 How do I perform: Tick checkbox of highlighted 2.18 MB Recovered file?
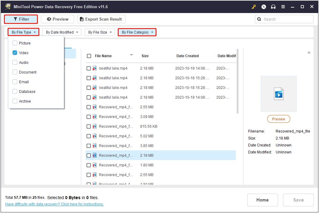point(88,156)
